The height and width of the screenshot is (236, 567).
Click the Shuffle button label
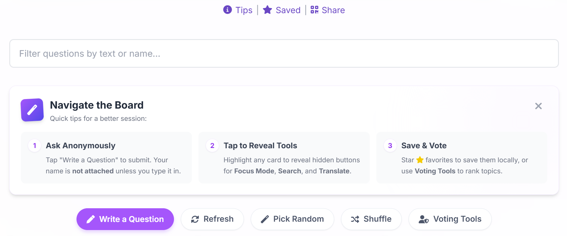click(x=377, y=219)
